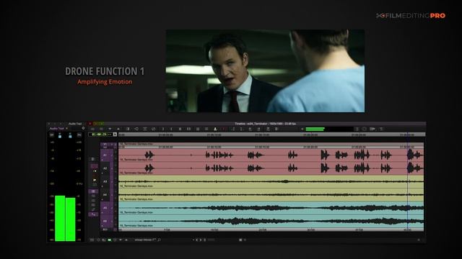Click the person silhouette icon in timeline toolbar

point(215,129)
